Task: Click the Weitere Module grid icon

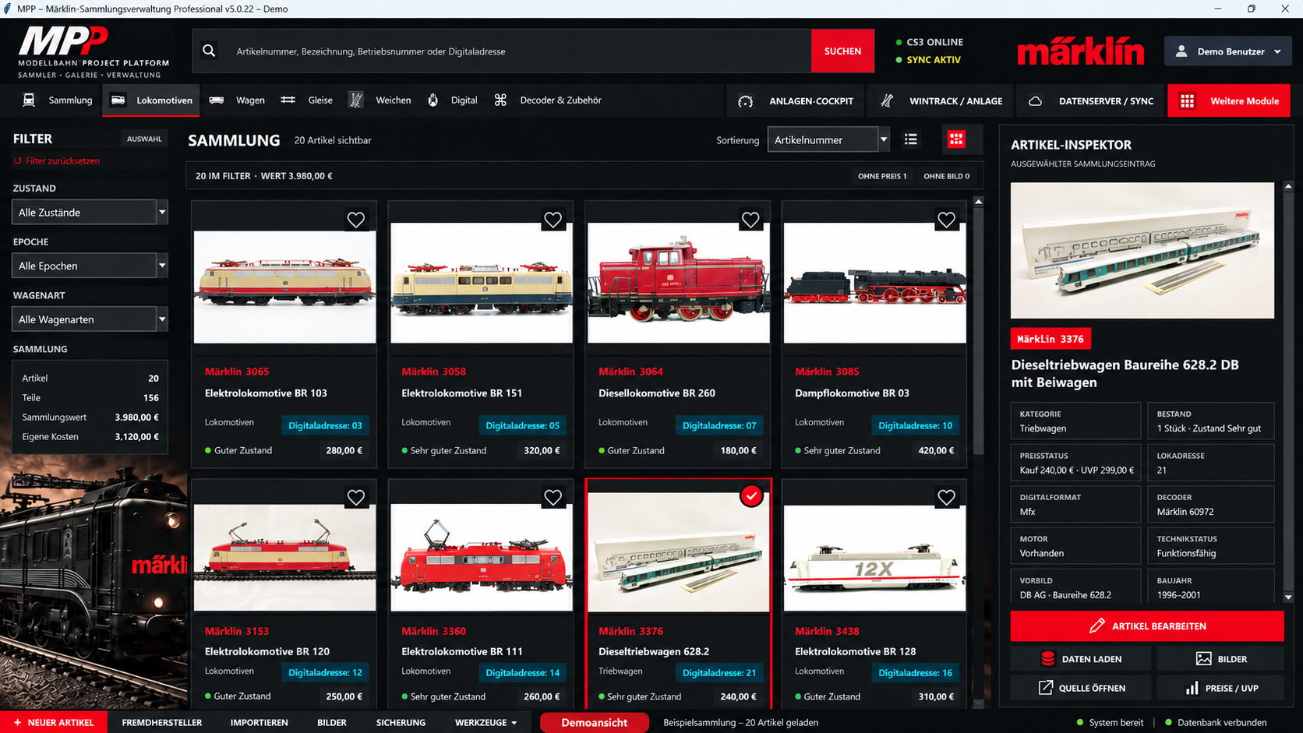Action: point(1187,101)
